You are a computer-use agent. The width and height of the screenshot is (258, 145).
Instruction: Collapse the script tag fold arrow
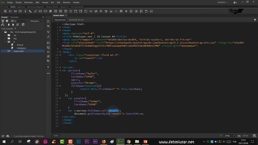[x=60, y=67]
